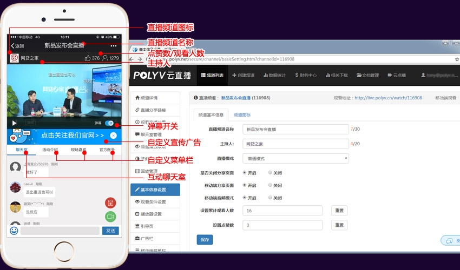
Task: Open the user account menu
Action: coord(439,75)
